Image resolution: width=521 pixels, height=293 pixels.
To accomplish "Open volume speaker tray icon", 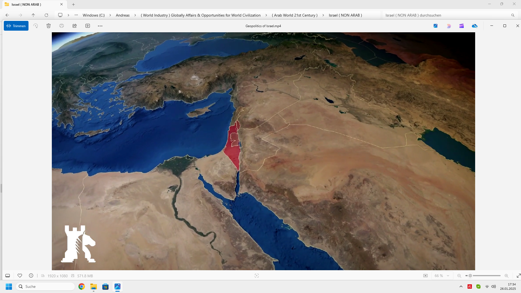I will [x=494, y=286].
